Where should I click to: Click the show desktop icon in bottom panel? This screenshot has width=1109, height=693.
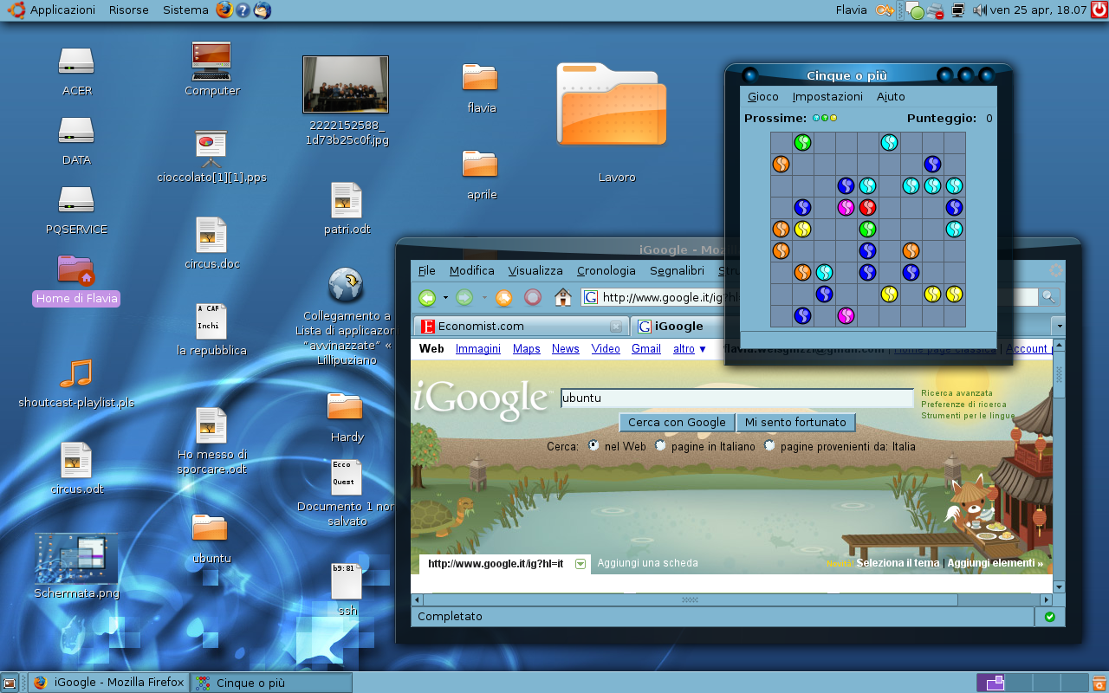[9, 683]
